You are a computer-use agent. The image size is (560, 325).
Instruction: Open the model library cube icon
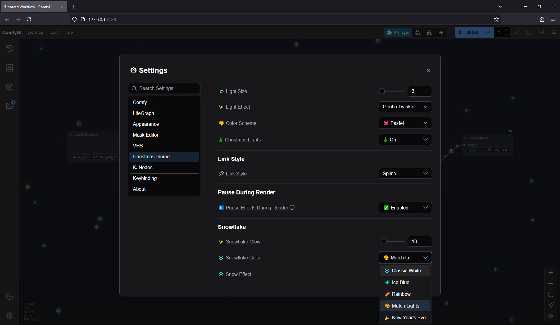(x=10, y=87)
